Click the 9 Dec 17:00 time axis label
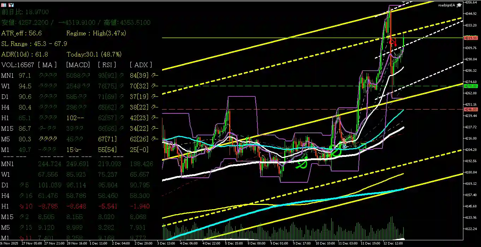The width and height of the screenshot is (481, 247). [x=301, y=243]
